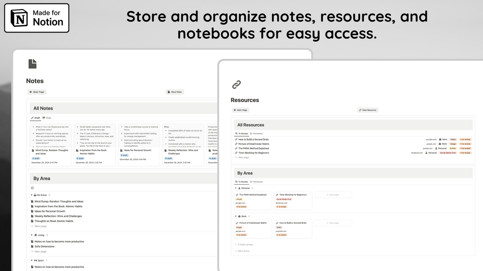The width and height of the screenshot is (483, 271).
Task: Click Add a group in Resources By Area
Action: pos(242,251)
